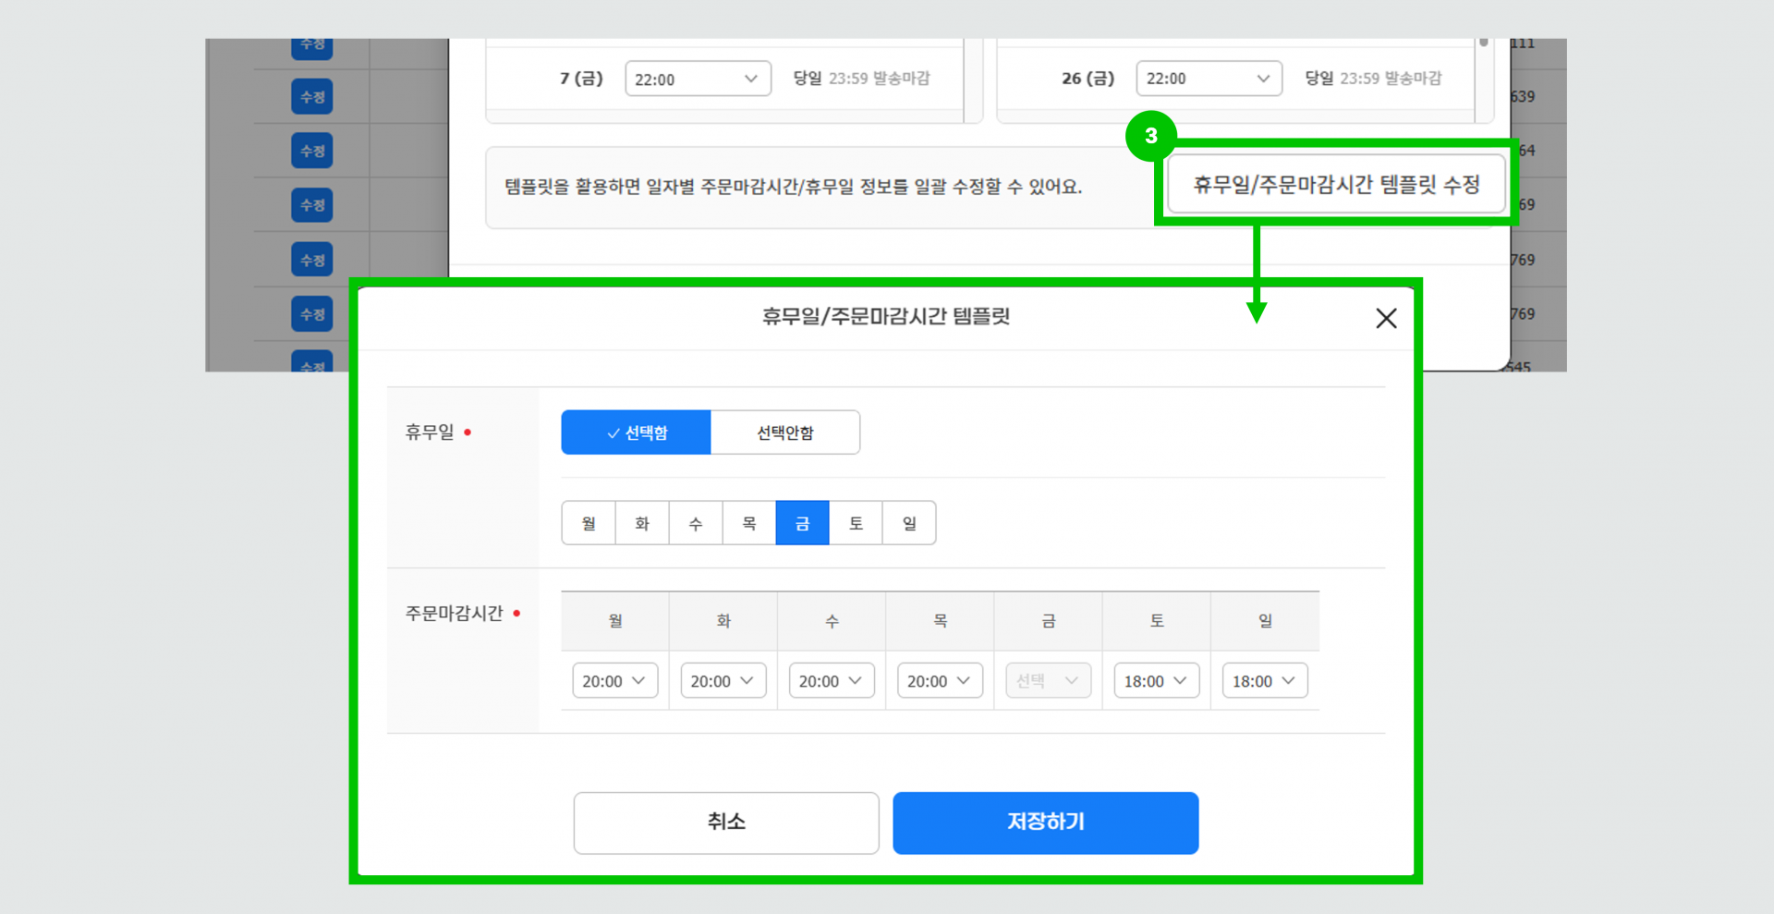Click the 26 (금) date label
This screenshot has height=914, width=1774.
pos(1088,79)
